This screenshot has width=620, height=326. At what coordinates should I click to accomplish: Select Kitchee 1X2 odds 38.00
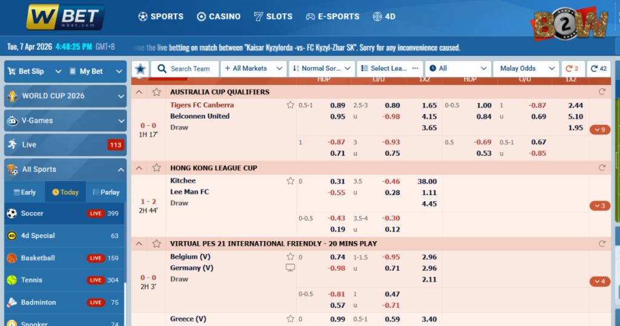[427, 182]
